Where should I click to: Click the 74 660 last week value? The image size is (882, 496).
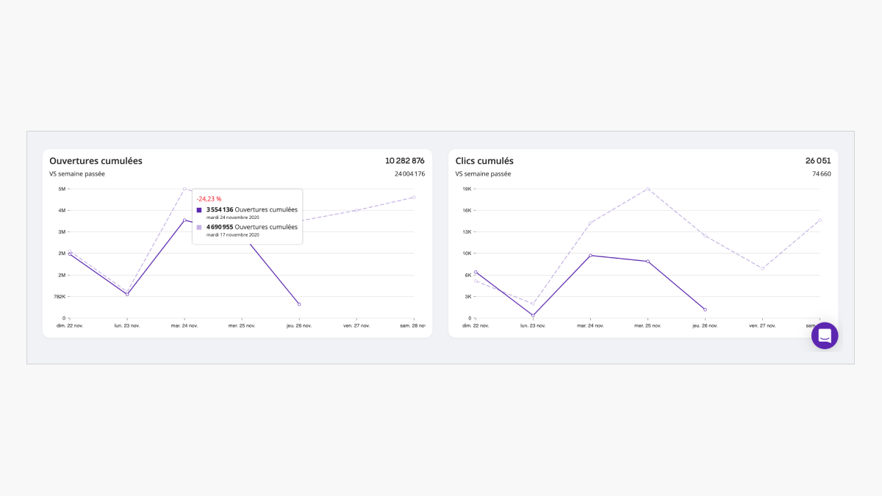[822, 174]
